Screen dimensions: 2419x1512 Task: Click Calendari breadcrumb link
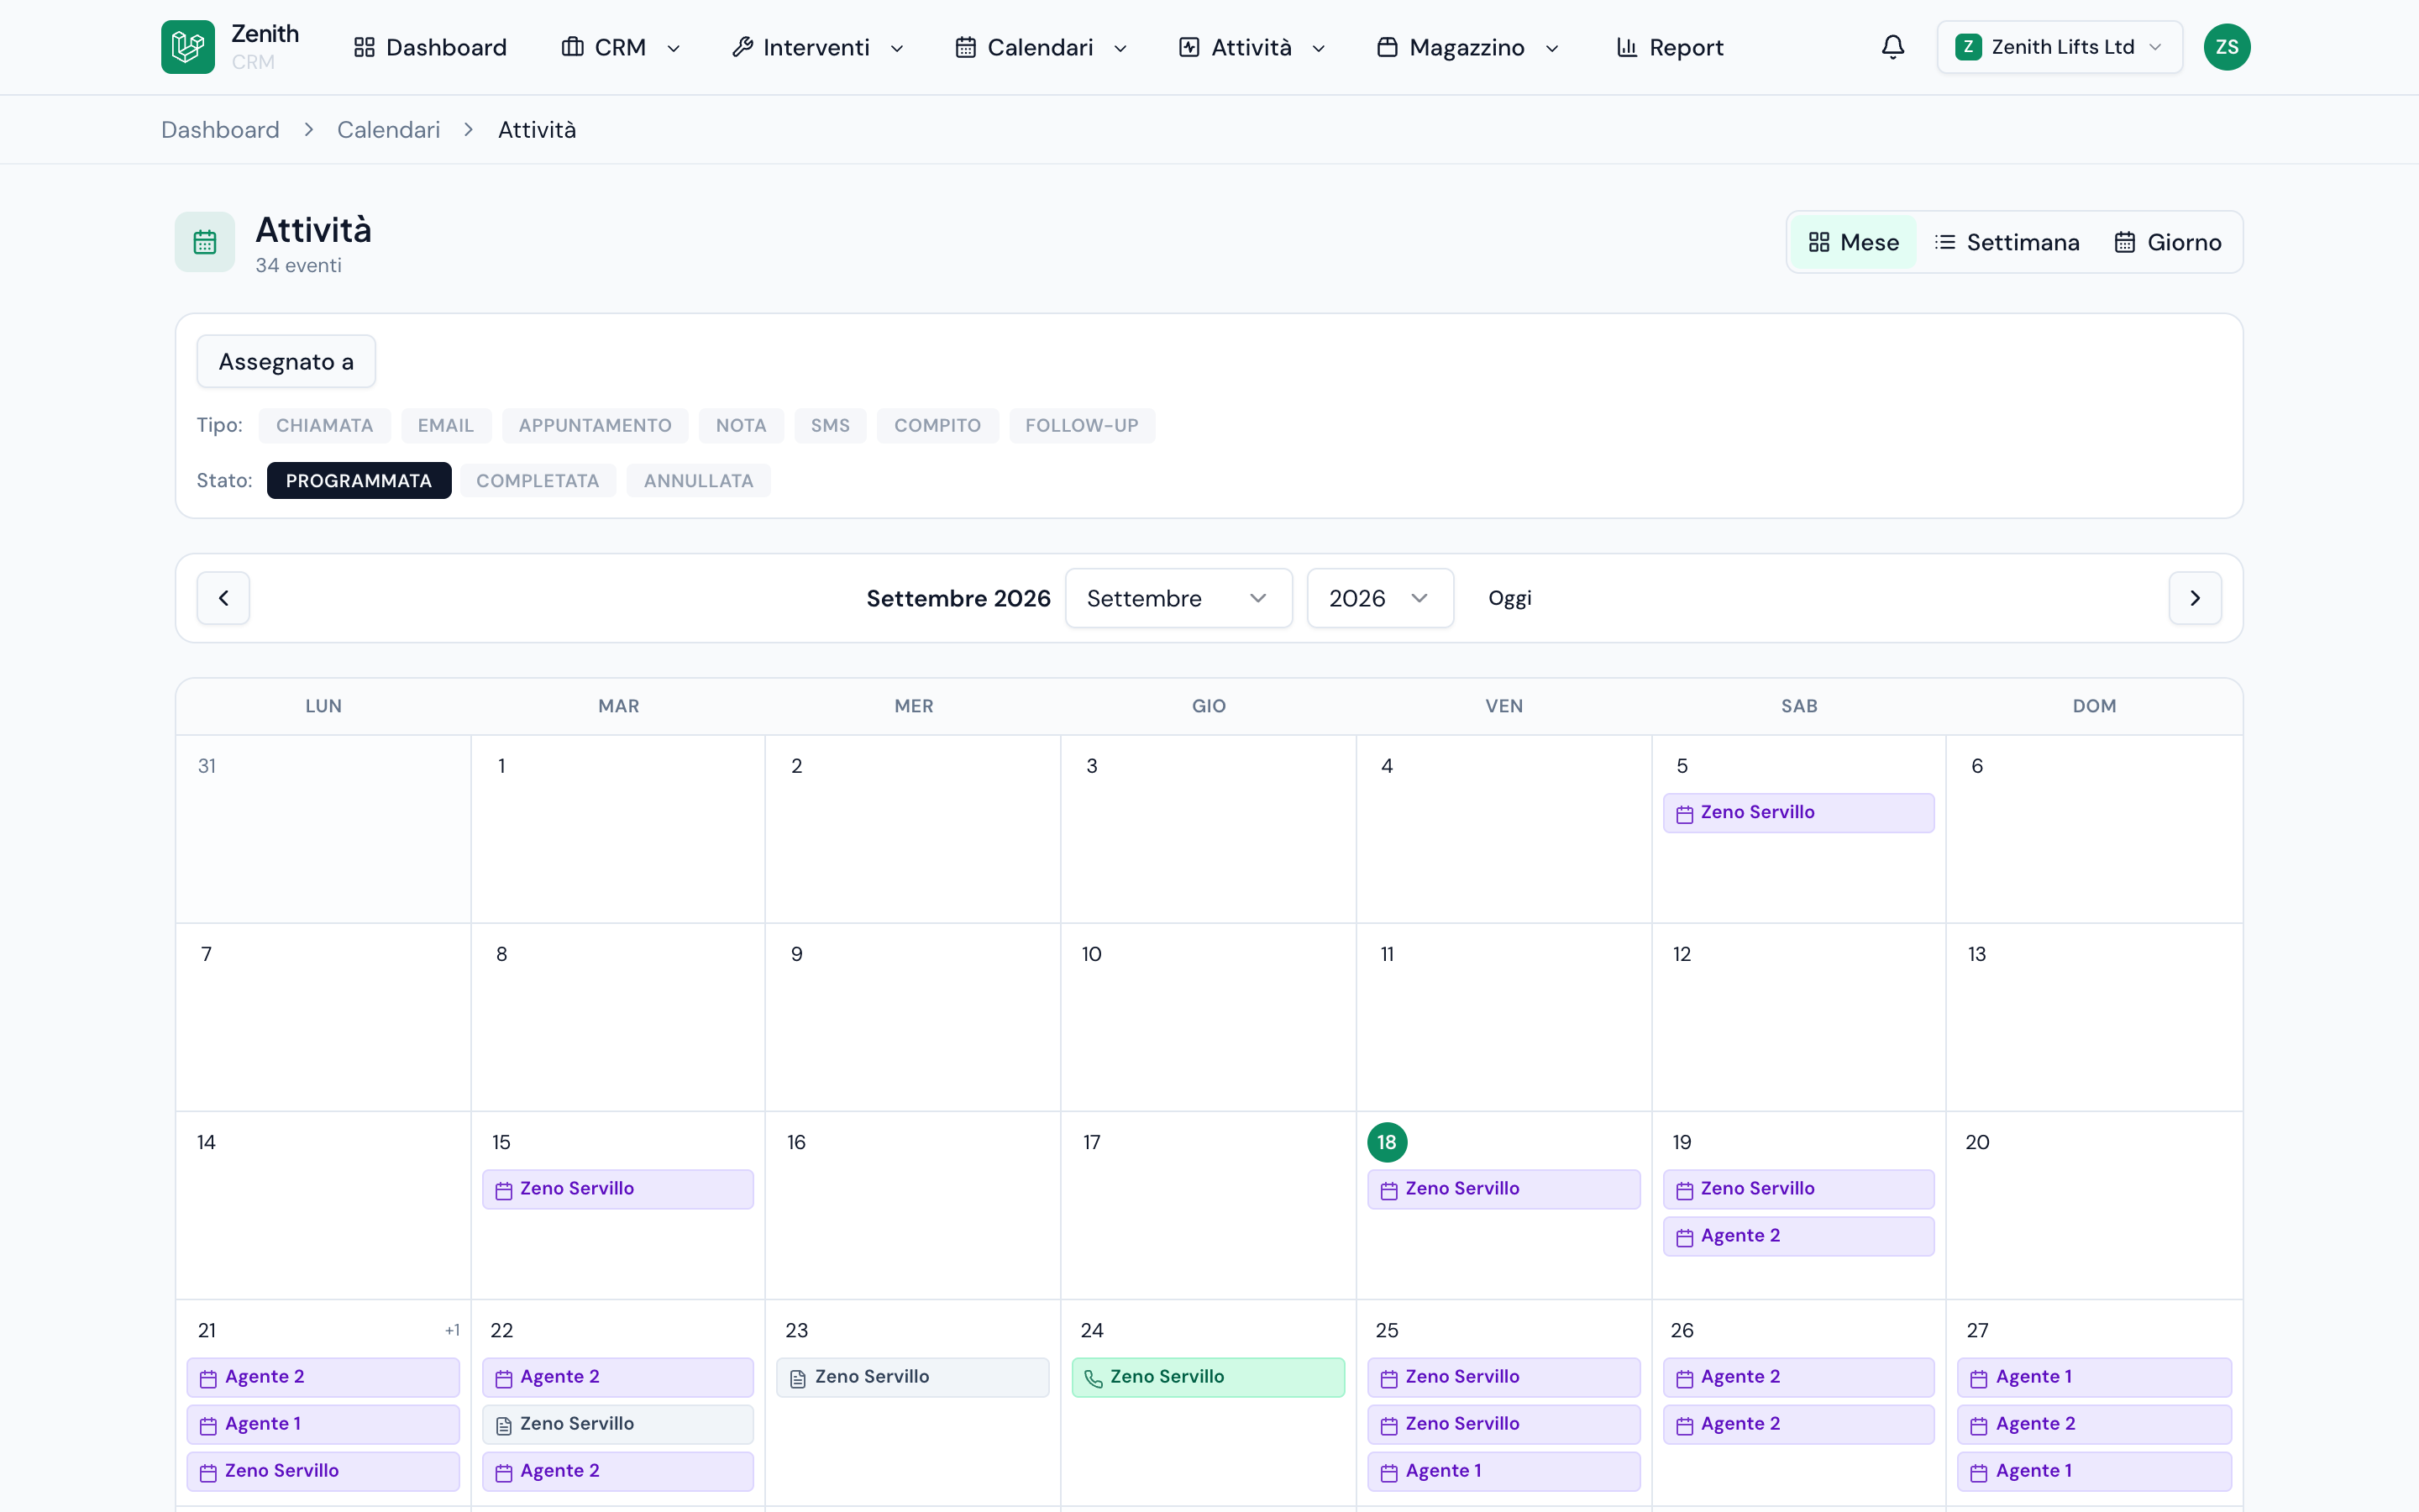(x=388, y=130)
